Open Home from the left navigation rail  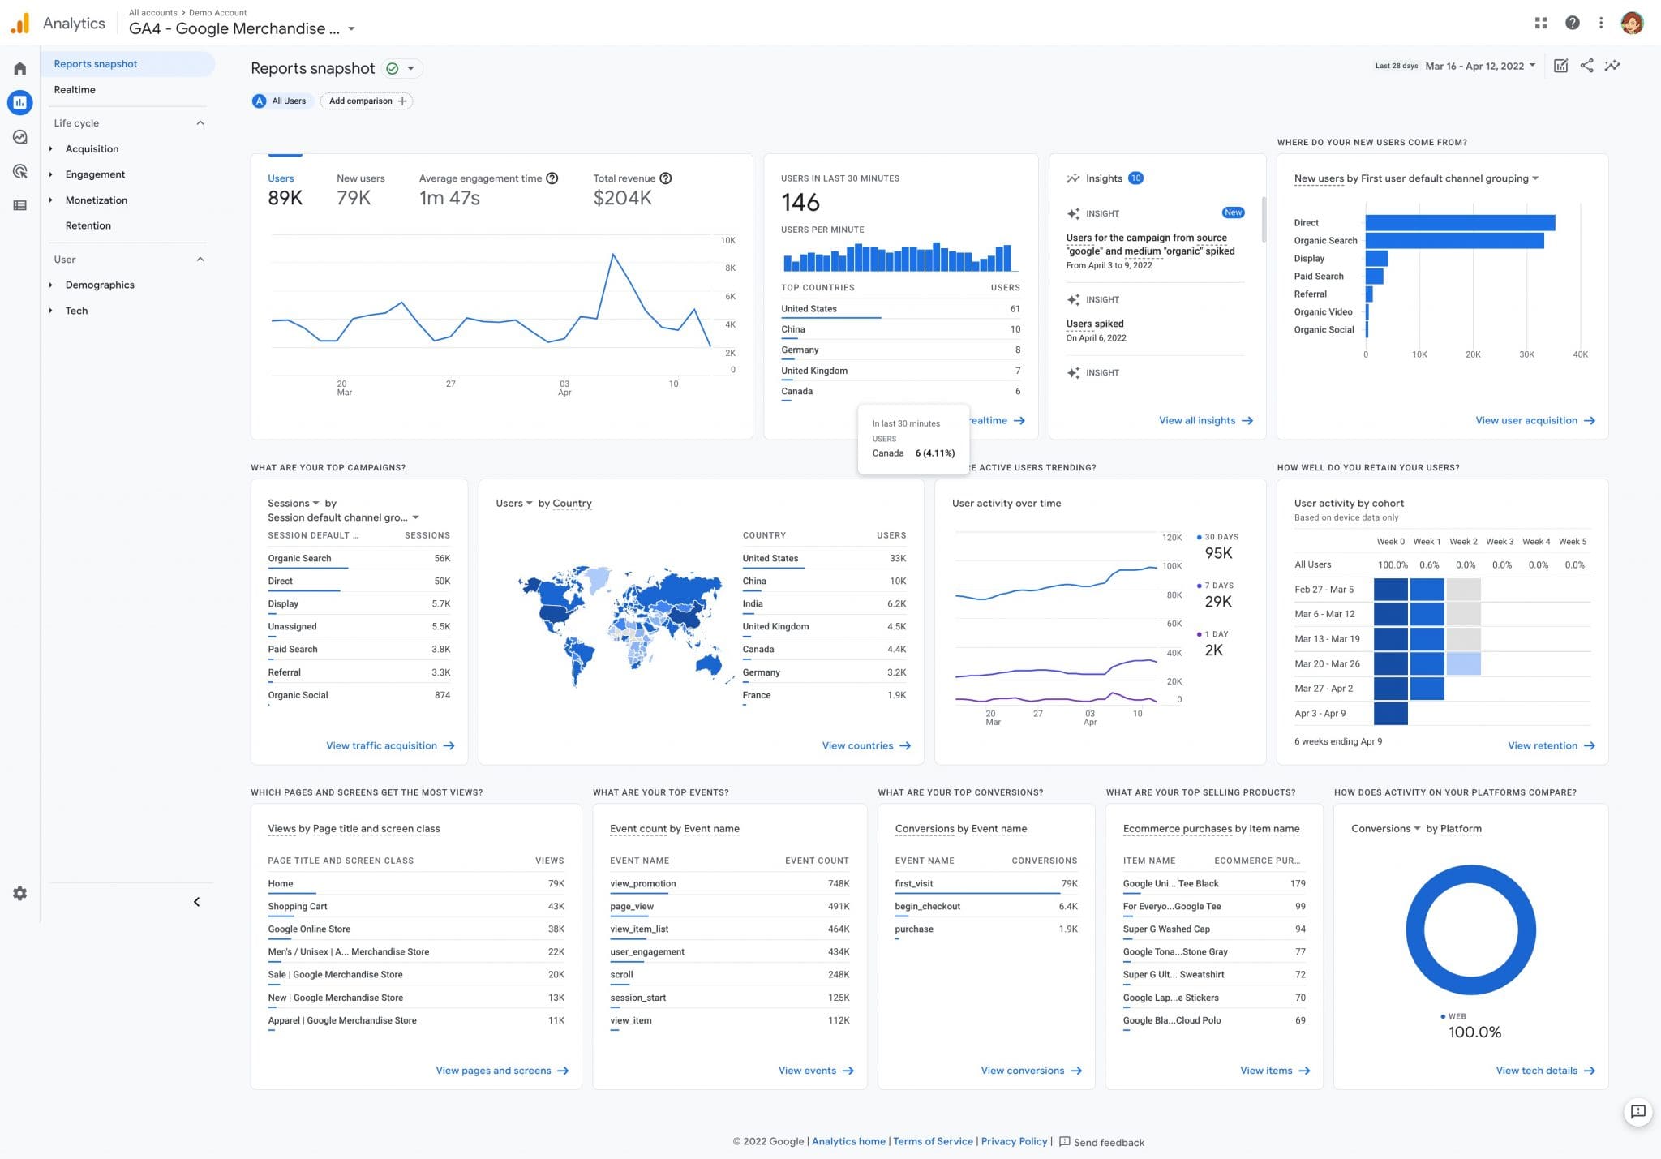(x=19, y=68)
